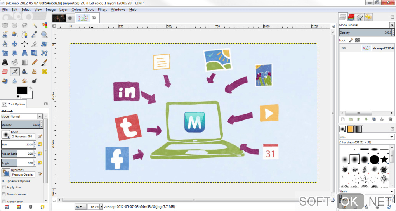Select the Ink tool
The width and height of the screenshot is (396, 211).
24,72
